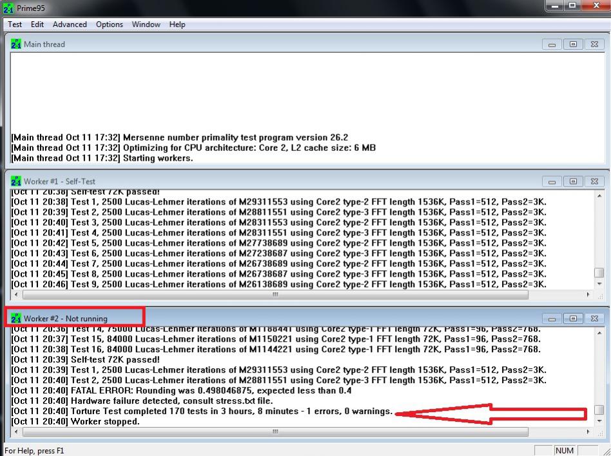Click Worker #2 vertical scrollbar thumb
611x456 pixels.
pyautogui.click(x=599, y=410)
